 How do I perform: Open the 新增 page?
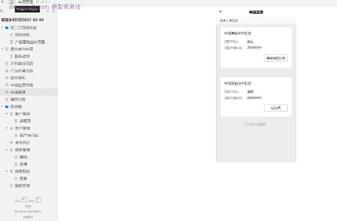coord(24,164)
